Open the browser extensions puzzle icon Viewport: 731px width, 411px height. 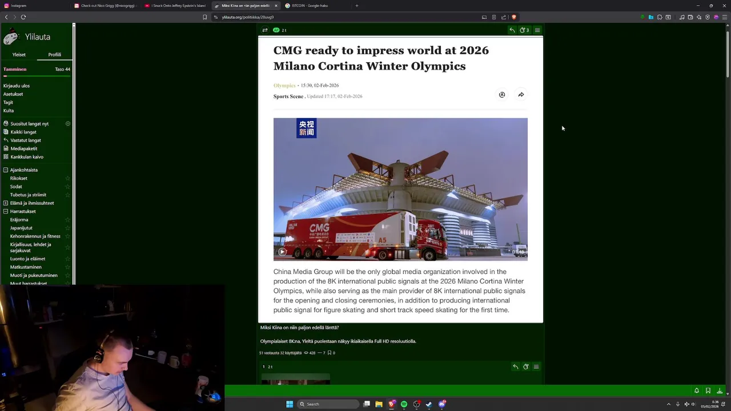click(660, 17)
